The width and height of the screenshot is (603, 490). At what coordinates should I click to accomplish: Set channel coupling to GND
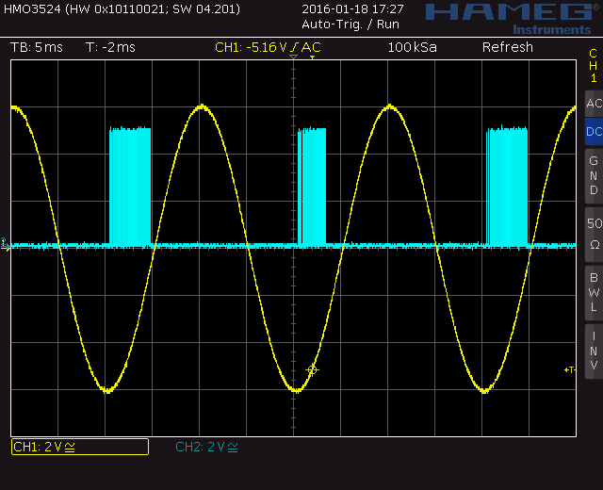tap(594, 176)
